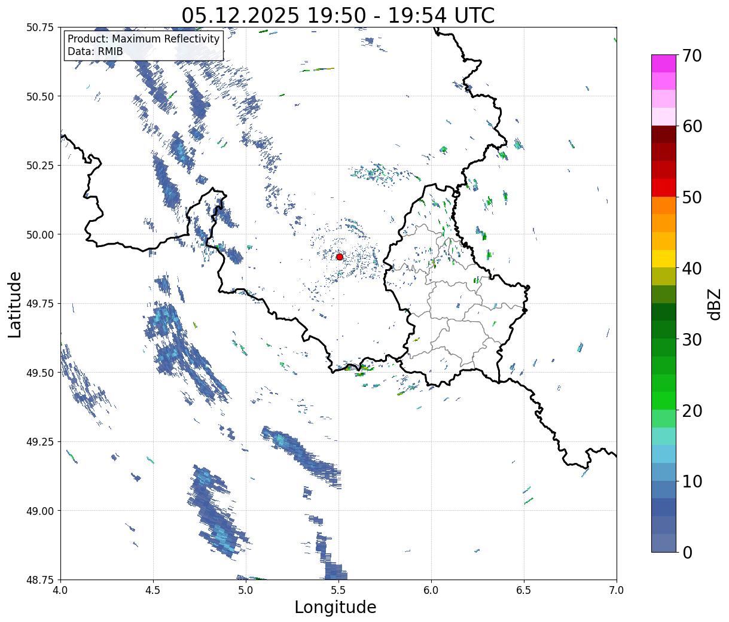Pick the bright green swatch above 20
Screen dimensions: 729x622
(663, 400)
